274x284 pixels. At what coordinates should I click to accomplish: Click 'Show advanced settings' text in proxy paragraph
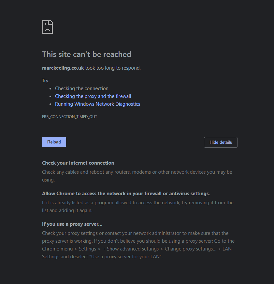(131, 249)
